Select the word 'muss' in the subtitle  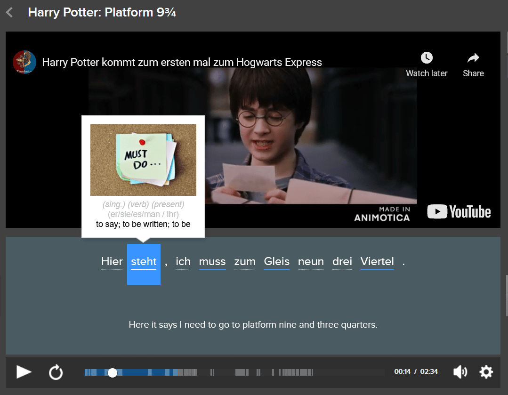click(x=212, y=262)
